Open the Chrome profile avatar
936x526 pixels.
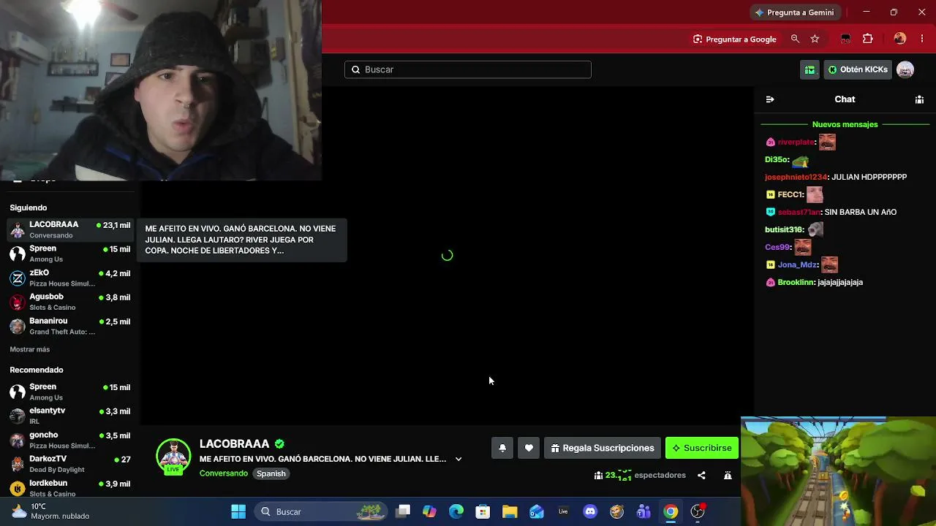(x=900, y=39)
